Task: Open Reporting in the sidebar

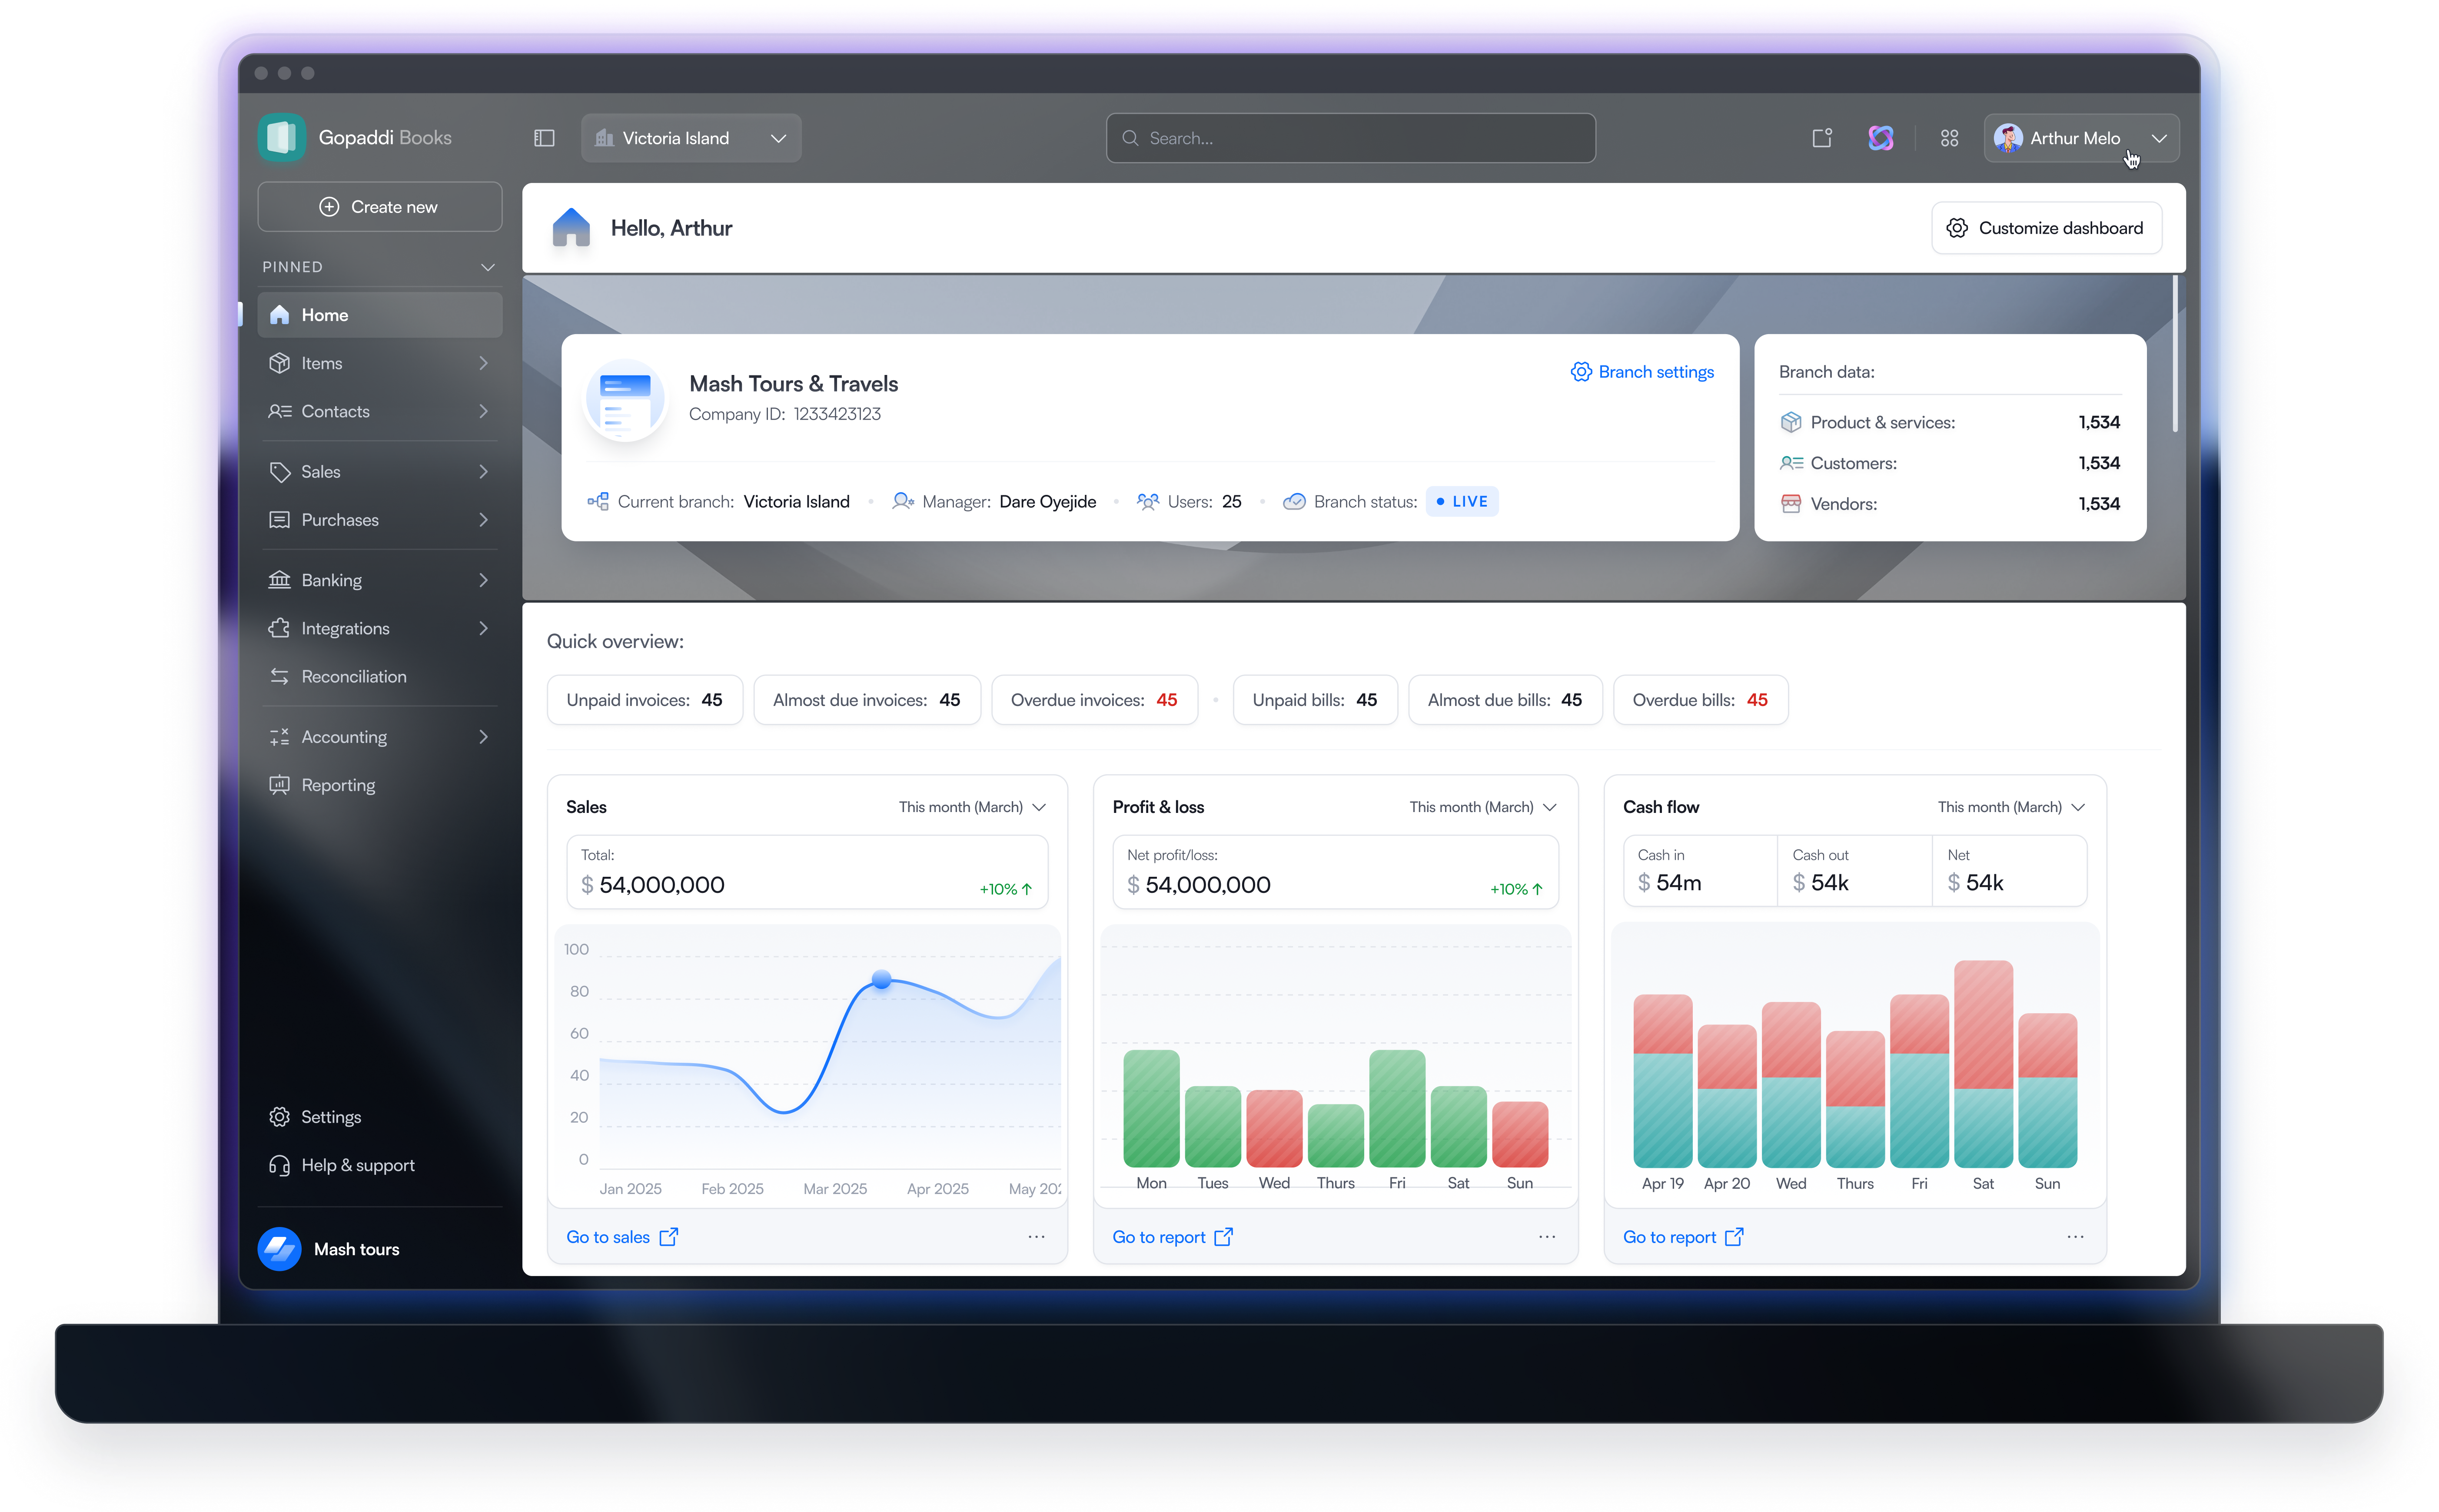Action: click(380, 785)
